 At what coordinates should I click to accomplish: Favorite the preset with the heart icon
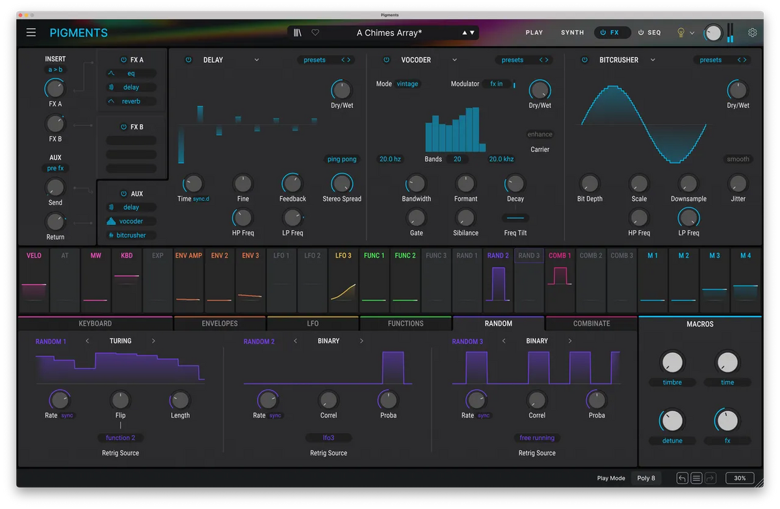(315, 33)
